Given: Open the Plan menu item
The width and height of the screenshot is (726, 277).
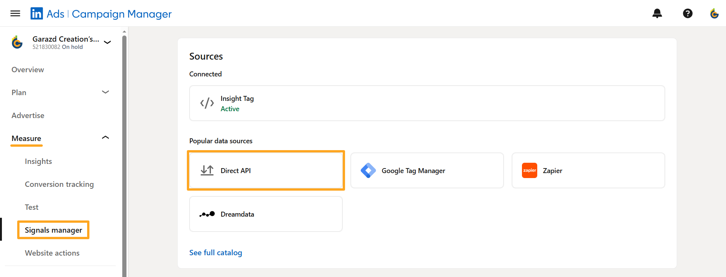Looking at the screenshot, I should [x=19, y=92].
